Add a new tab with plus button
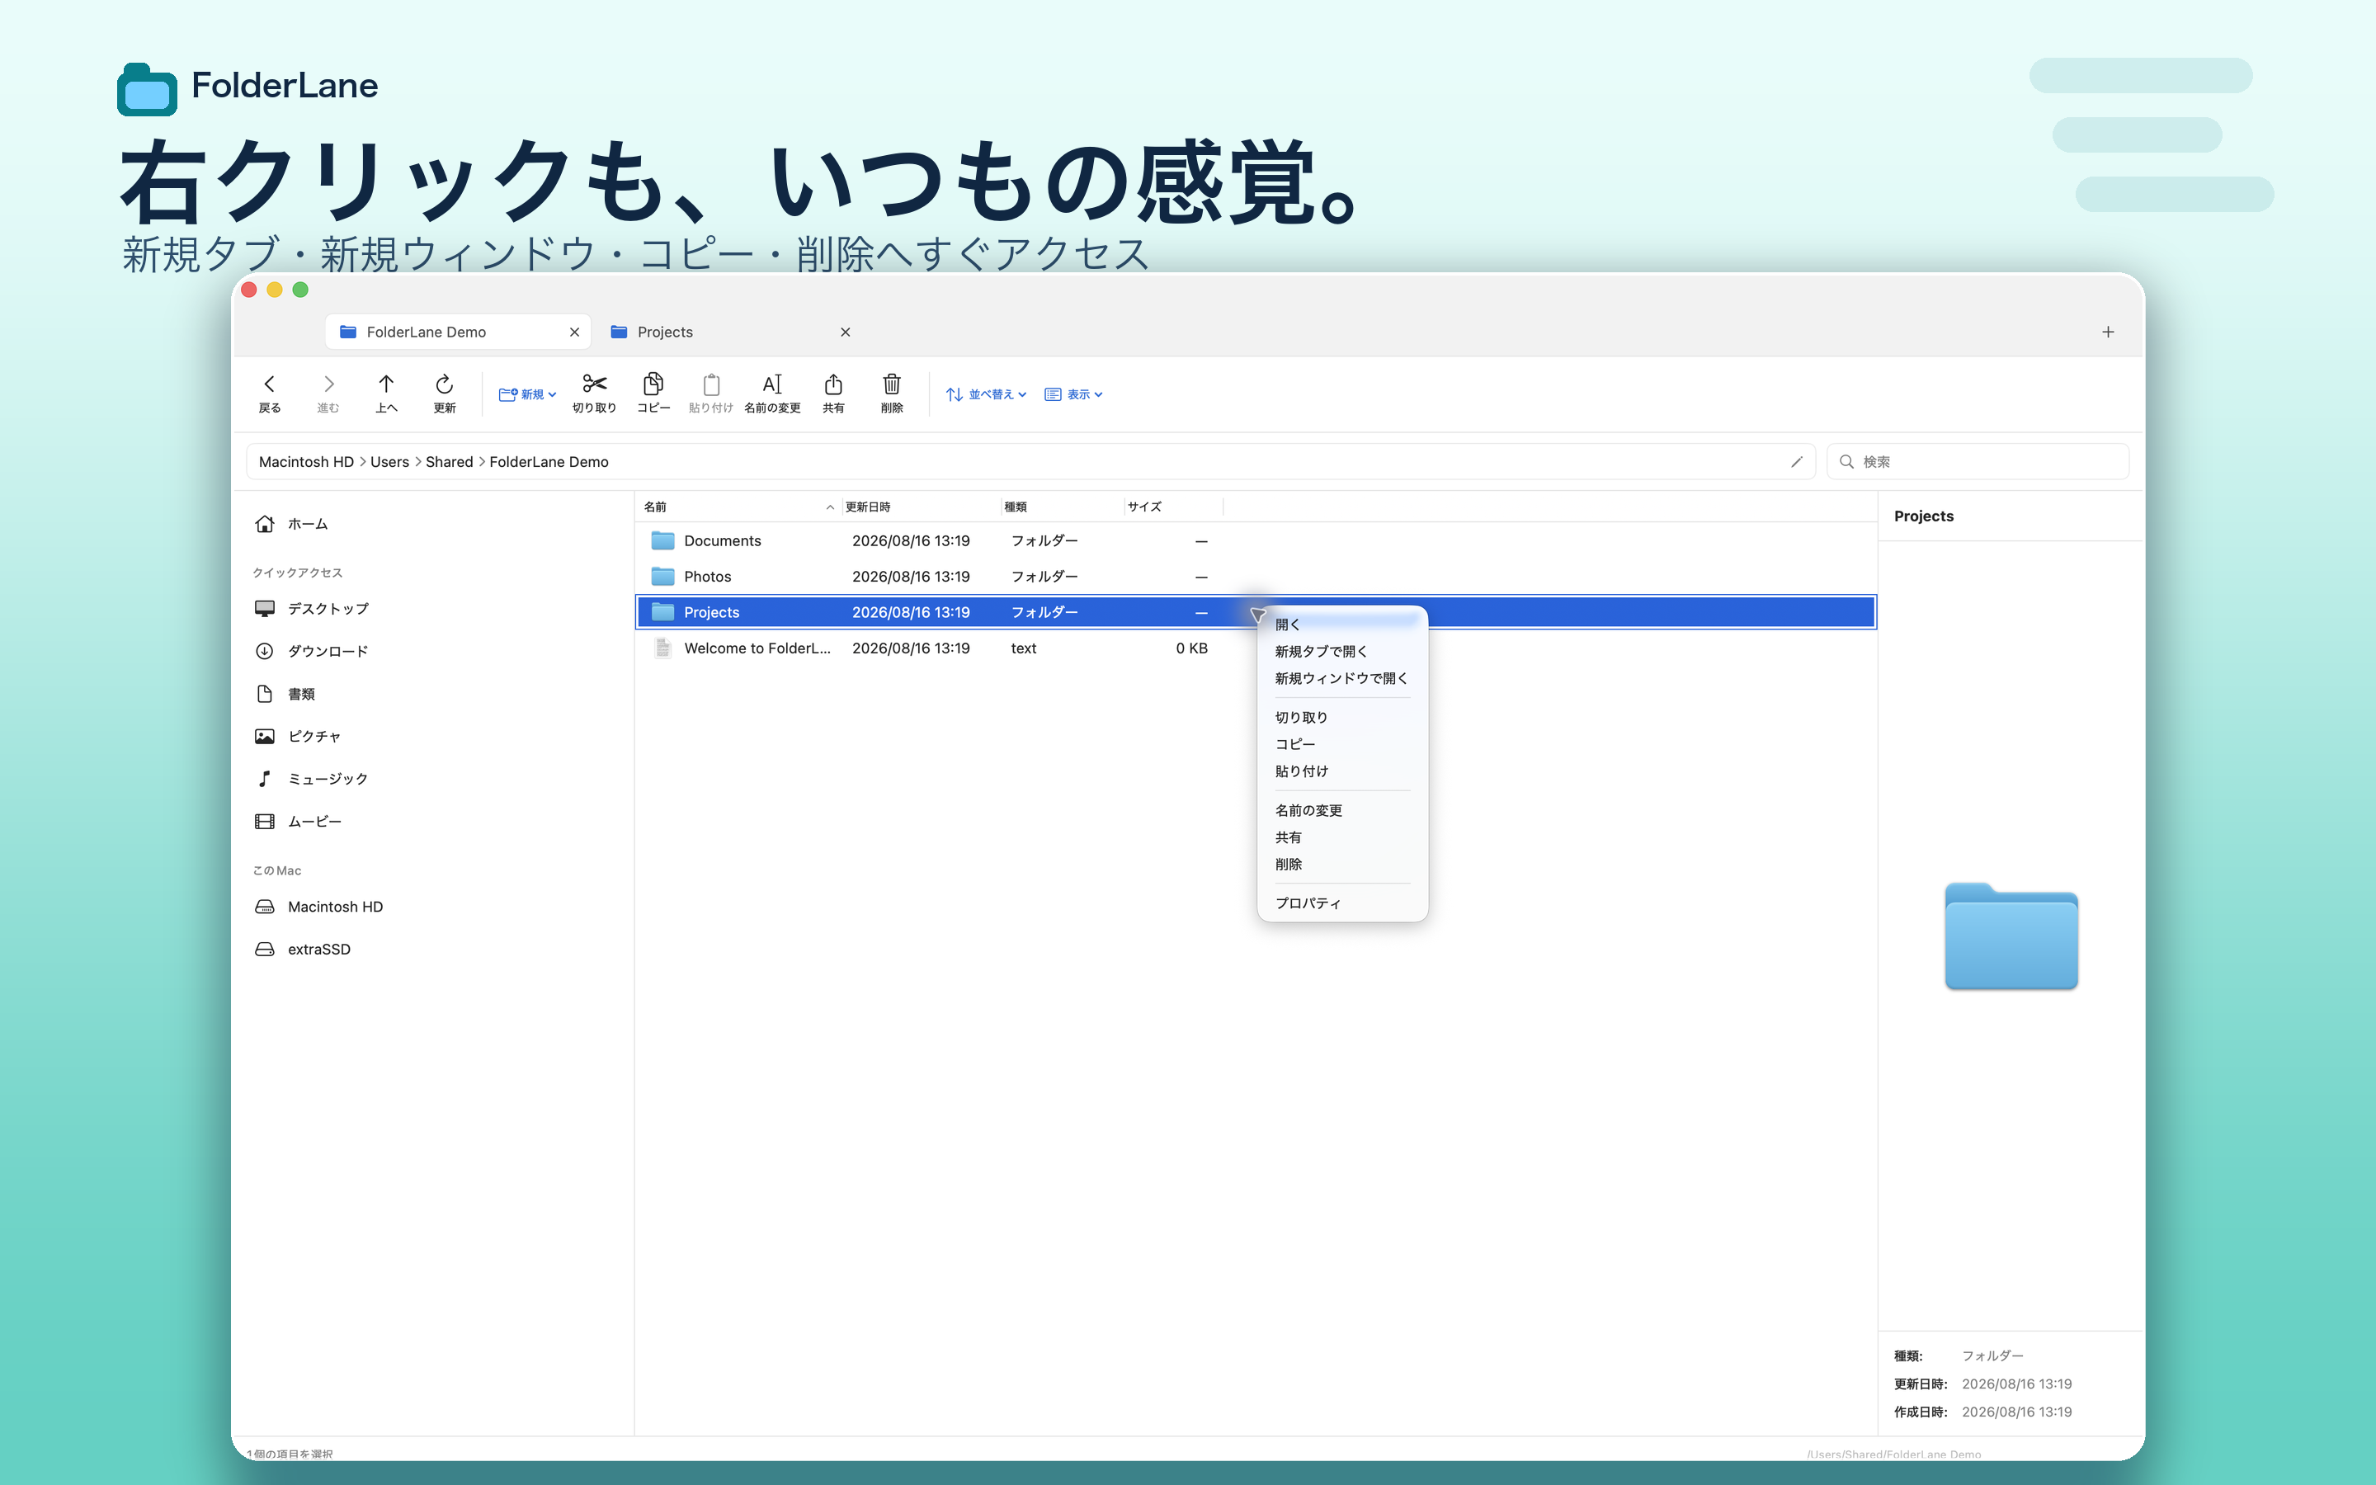The height and width of the screenshot is (1485, 2376). (2108, 332)
